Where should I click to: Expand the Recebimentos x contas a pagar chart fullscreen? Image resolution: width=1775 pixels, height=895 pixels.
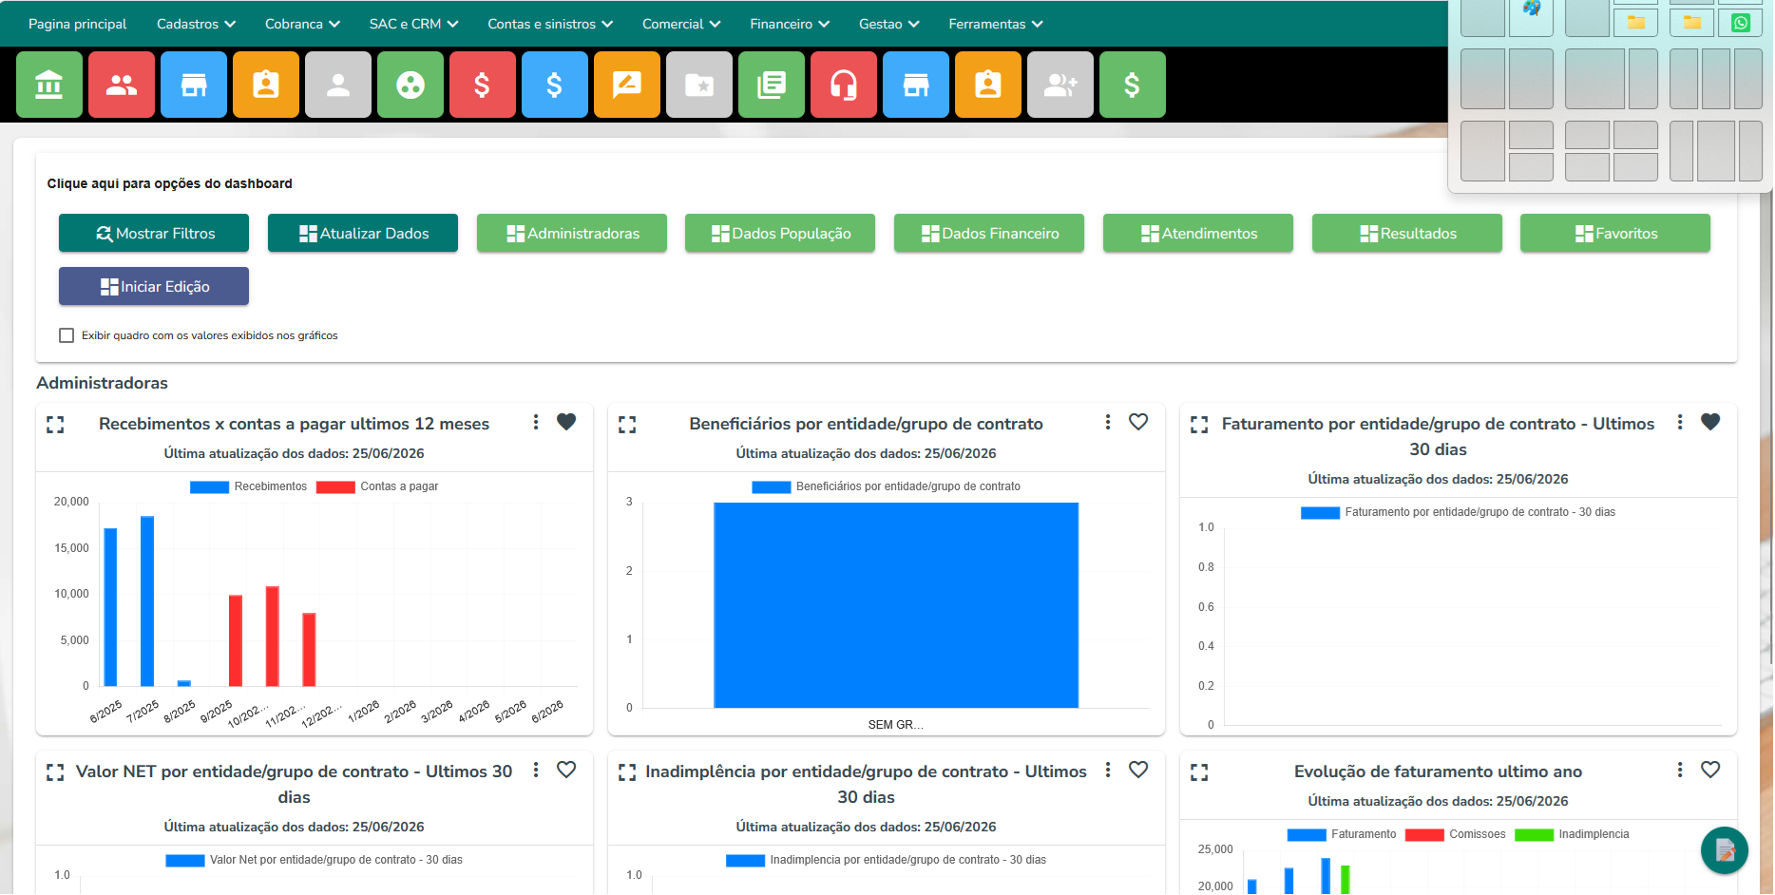[x=55, y=425]
